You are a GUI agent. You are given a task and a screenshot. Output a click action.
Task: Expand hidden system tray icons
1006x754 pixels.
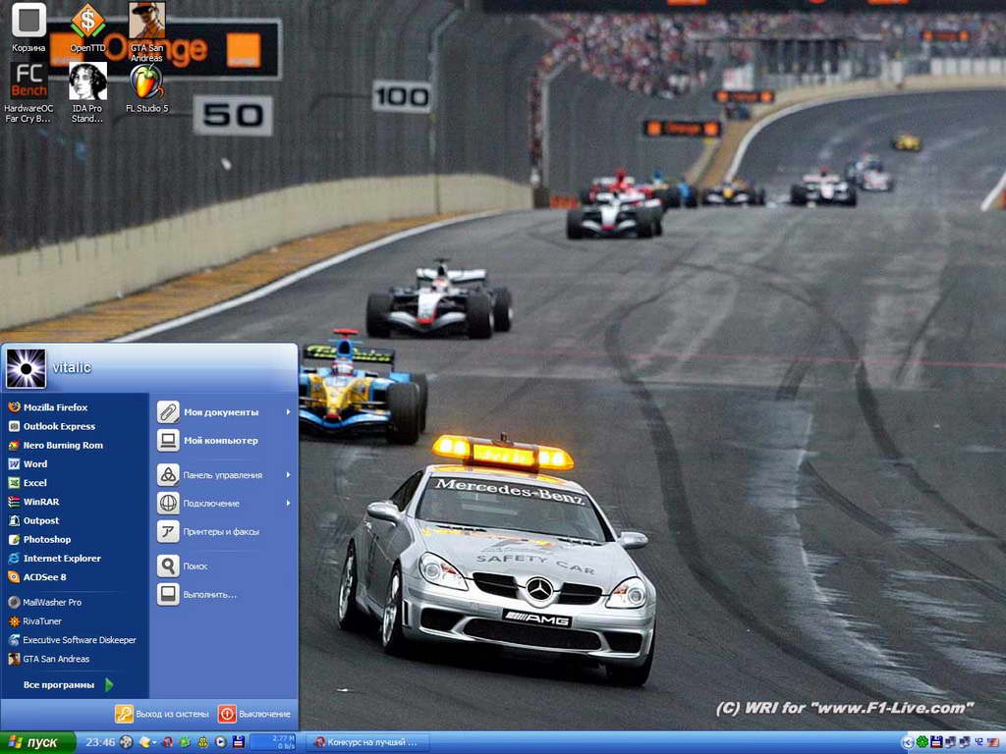[908, 742]
